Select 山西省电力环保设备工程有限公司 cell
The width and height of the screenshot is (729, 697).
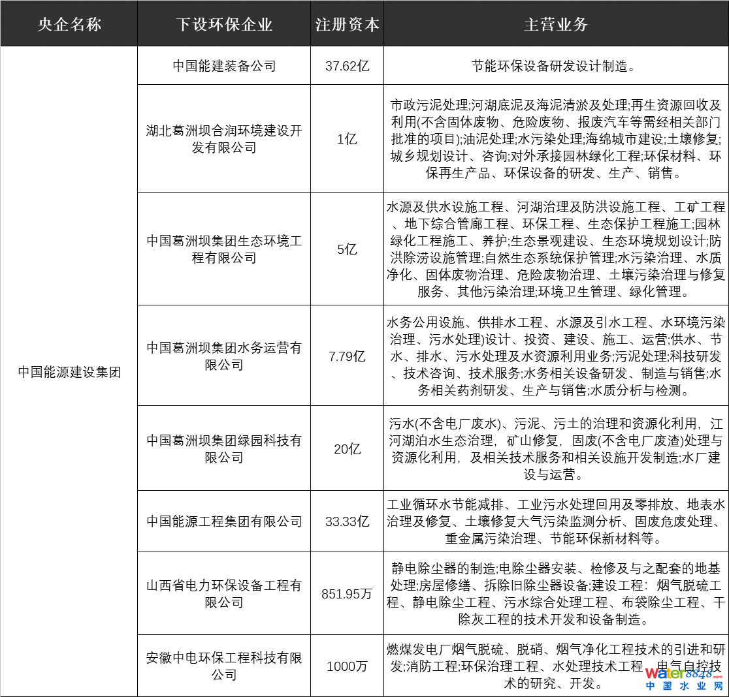(224, 594)
